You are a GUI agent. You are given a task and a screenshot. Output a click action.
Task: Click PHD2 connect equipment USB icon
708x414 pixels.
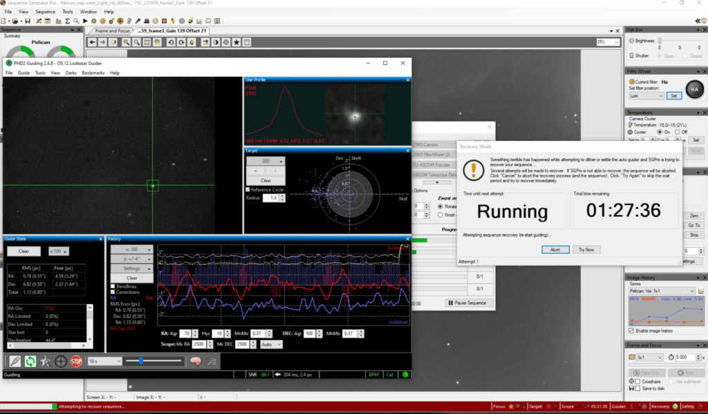(x=15, y=361)
